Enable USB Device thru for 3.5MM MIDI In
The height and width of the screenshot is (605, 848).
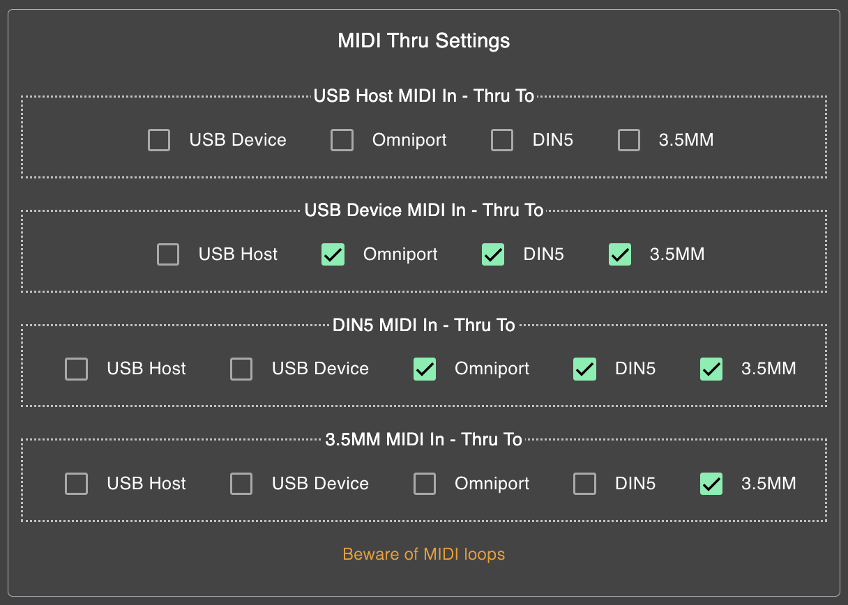point(241,483)
